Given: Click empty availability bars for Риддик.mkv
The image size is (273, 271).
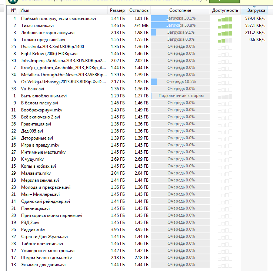Looking at the screenshot, I should 225,230.
